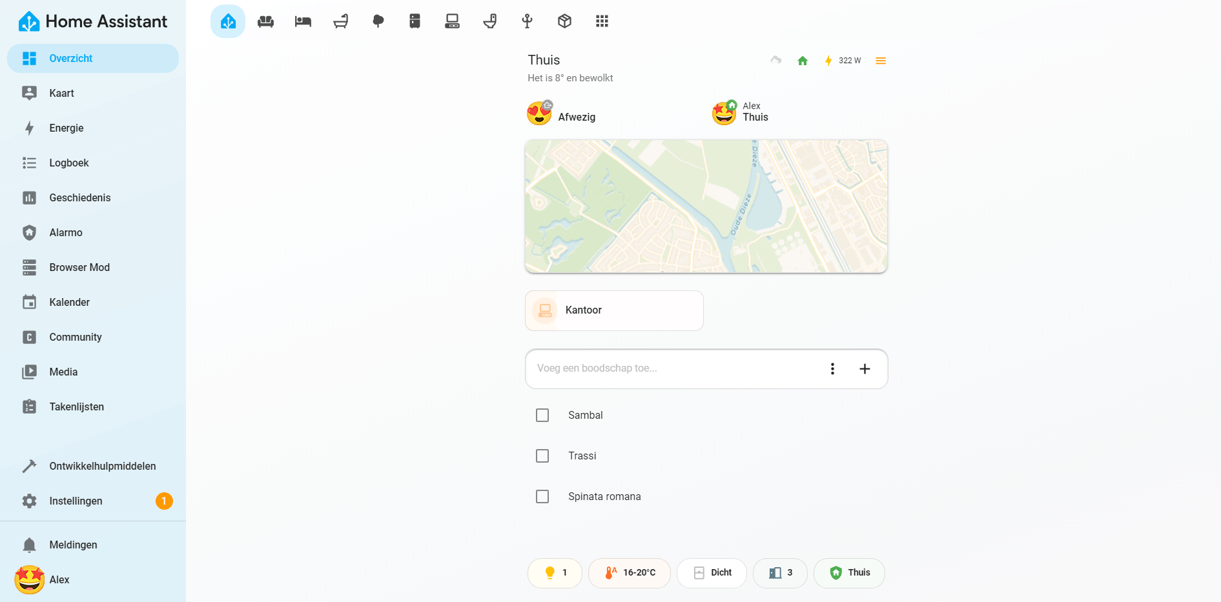Navigate to the Energie sidebar item
This screenshot has width=1221, height=602.
[x=66, y=128]
